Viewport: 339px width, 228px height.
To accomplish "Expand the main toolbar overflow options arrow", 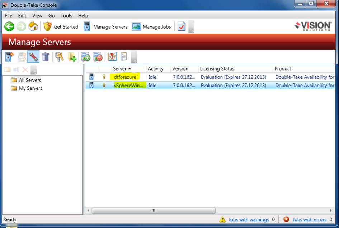I will [x=192, y=27].
